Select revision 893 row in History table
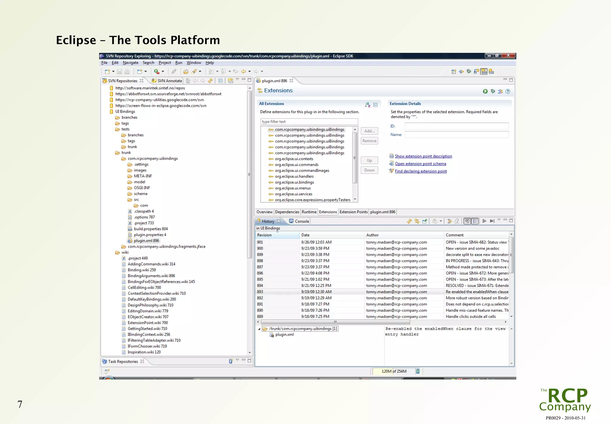Screen dimensions: 611x424 (383, 292)
